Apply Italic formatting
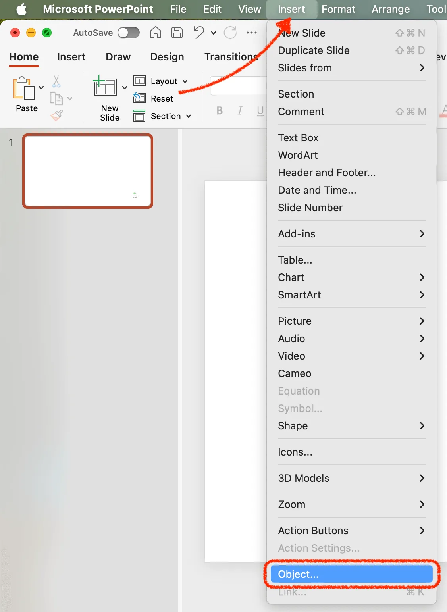 point(240,111)
